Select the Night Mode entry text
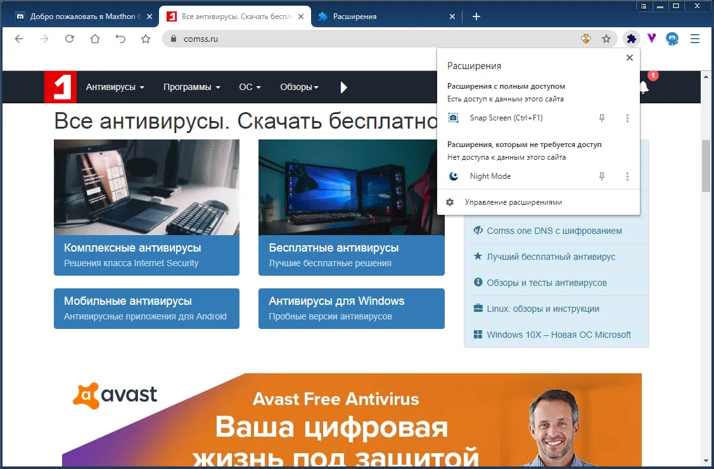 coord(490,176)
